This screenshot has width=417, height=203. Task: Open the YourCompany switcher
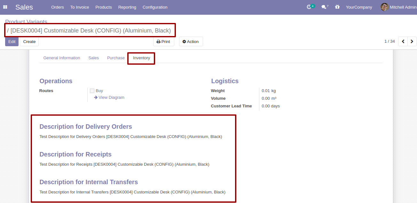coord(359,7)
